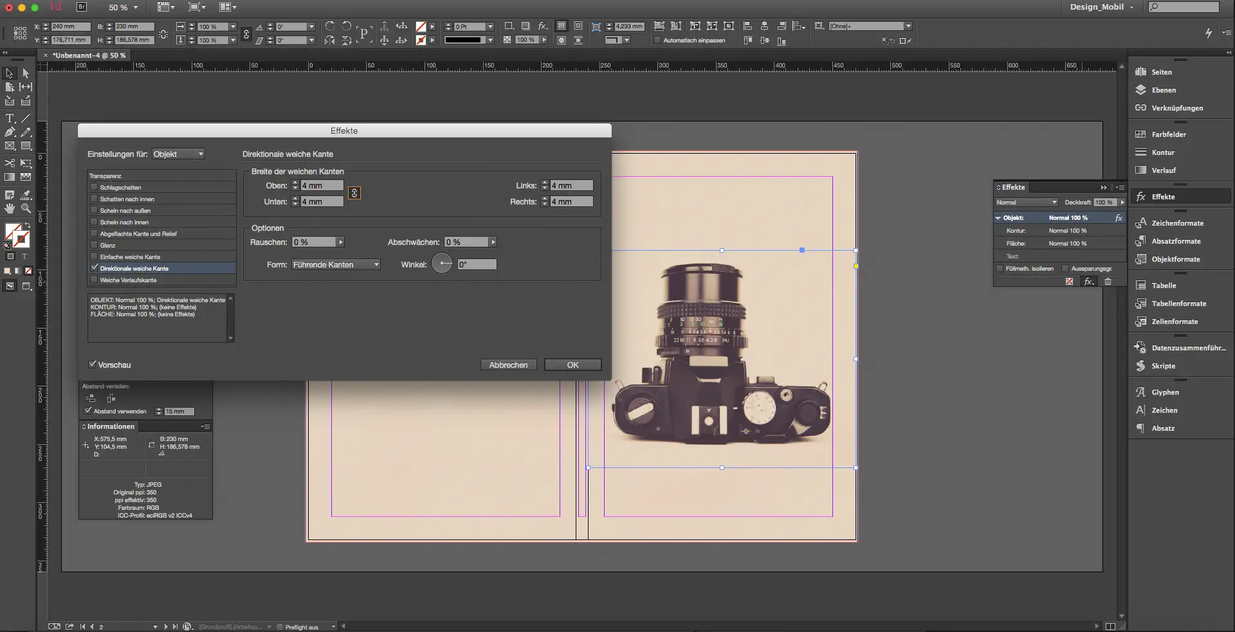Open the Einstellungen für Objekt dropdown
1235x632 pixels.
coord(178,154)
